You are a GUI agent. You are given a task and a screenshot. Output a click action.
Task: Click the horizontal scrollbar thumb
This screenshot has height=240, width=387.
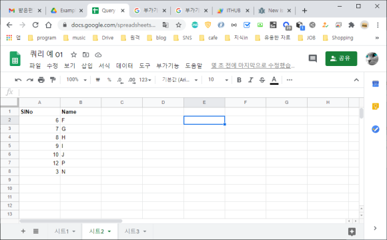pyautogui.click(x=71, y=221)
